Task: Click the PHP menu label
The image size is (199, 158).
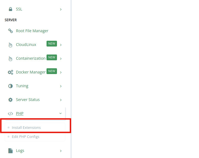Action: (20, 113)
